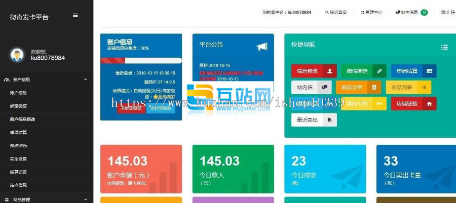
Task: Expand the 商品管理 sidebar section chevron
Action: click(x=85, y=199)
